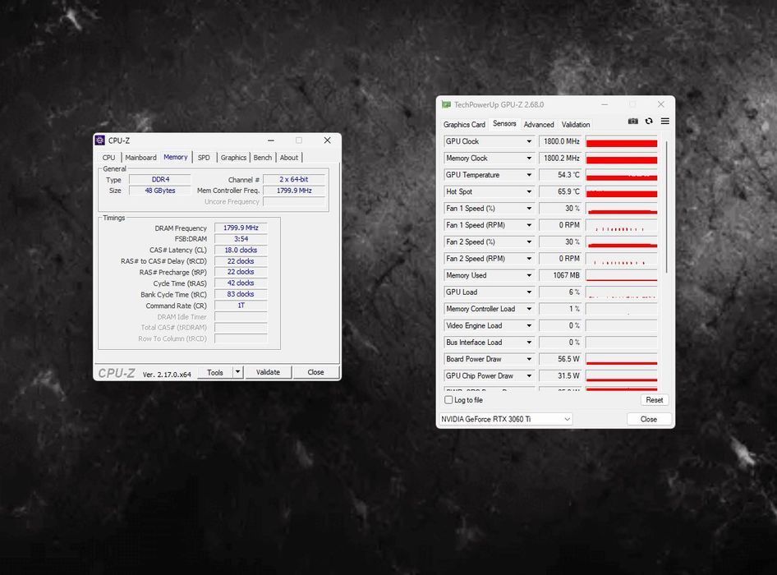Open the Bus Interface Load dropdown

[529, 342]
